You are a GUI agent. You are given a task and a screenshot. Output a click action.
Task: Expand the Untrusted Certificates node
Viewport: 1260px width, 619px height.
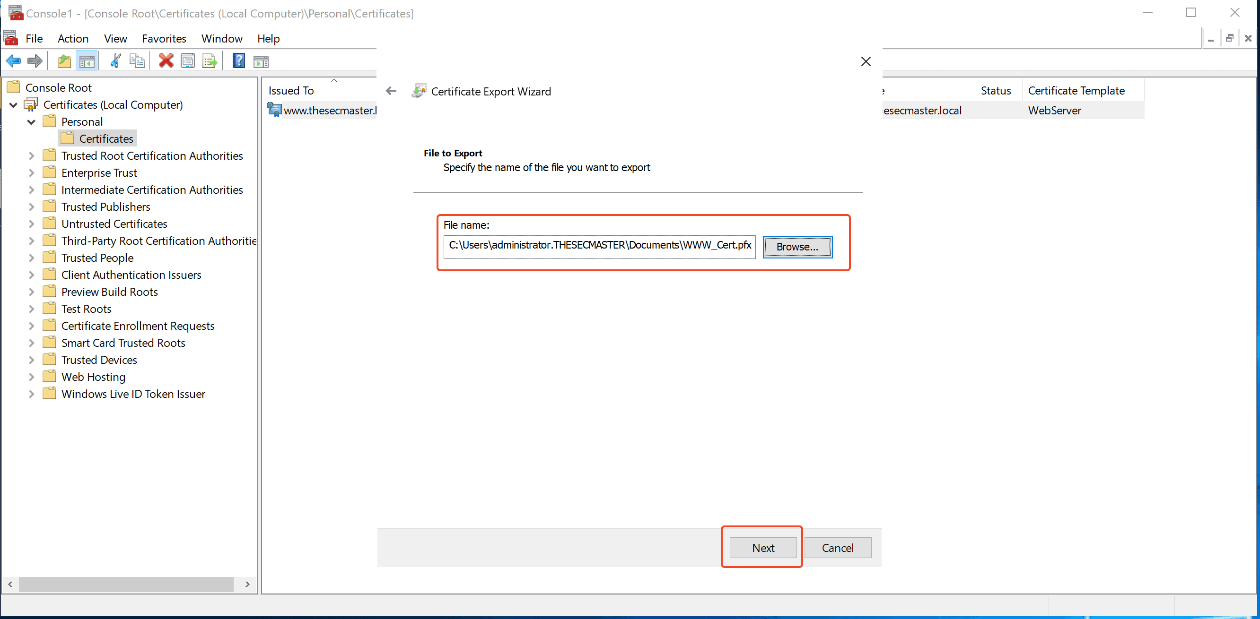click(x=31, y=224)
